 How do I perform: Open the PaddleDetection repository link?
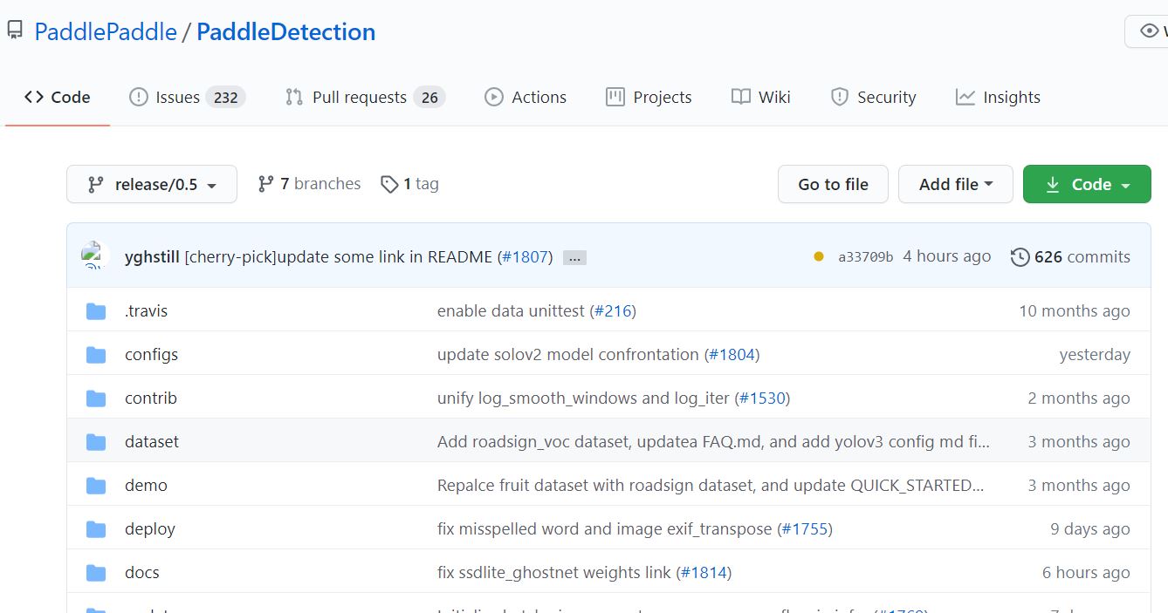tap(285, 31)
